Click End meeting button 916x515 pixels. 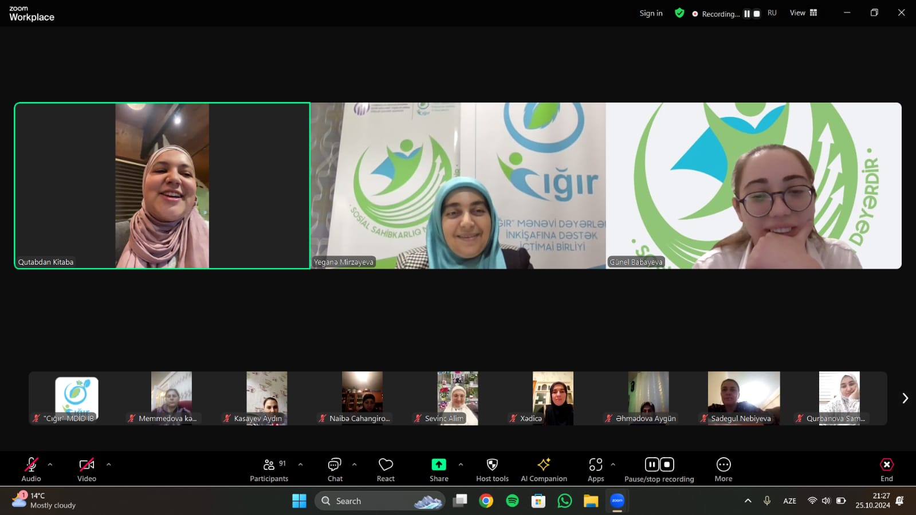887,469
